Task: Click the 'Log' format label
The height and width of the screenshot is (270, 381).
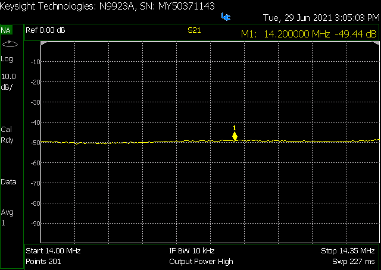Action: click(7, 59)
